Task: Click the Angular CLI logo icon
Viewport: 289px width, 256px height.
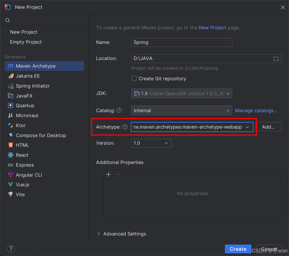Action: click(11, 175)
